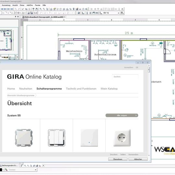
Task: Click zoom window icon in bottom toolbar
Action: 31,166
